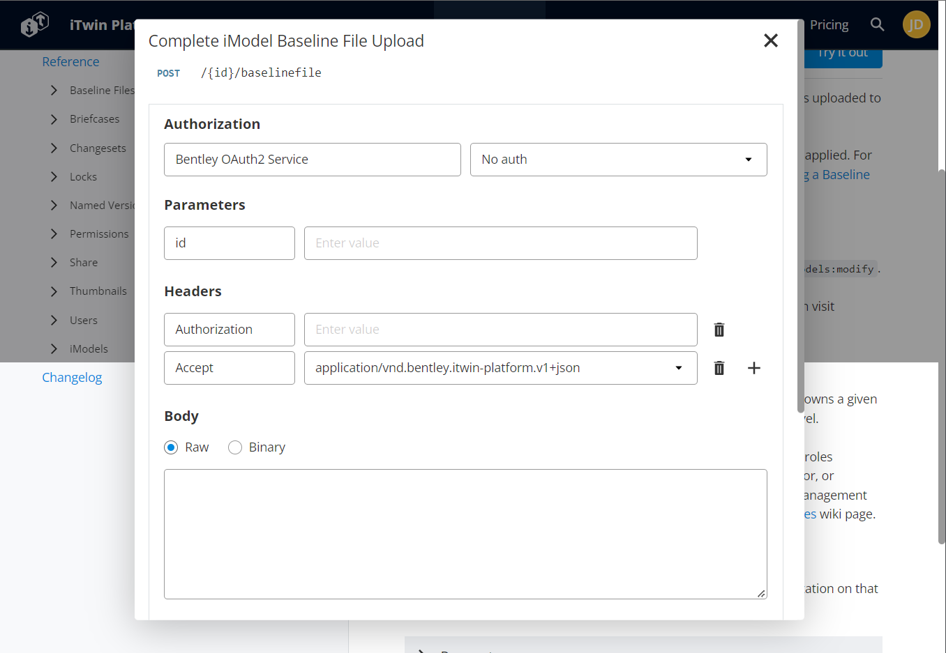This screenshot has height=653, width=946.
Task: Close the Complete iModel Baseline File Upload dialog
Action: tap(770, 40)
